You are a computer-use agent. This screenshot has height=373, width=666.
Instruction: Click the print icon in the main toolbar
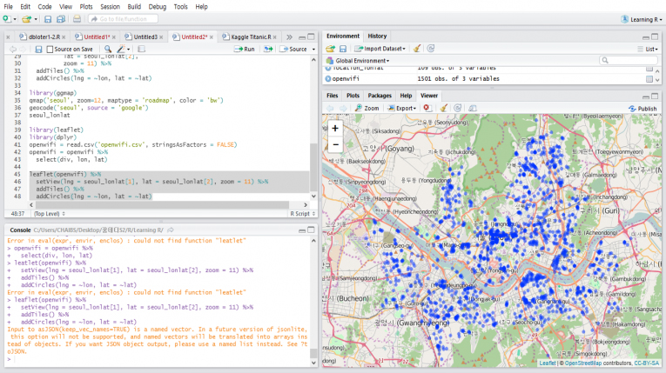tap(77, 19)
